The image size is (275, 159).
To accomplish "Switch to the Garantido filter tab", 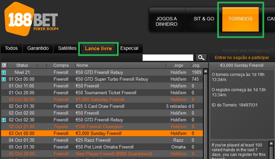I will [x=38, y=48].
